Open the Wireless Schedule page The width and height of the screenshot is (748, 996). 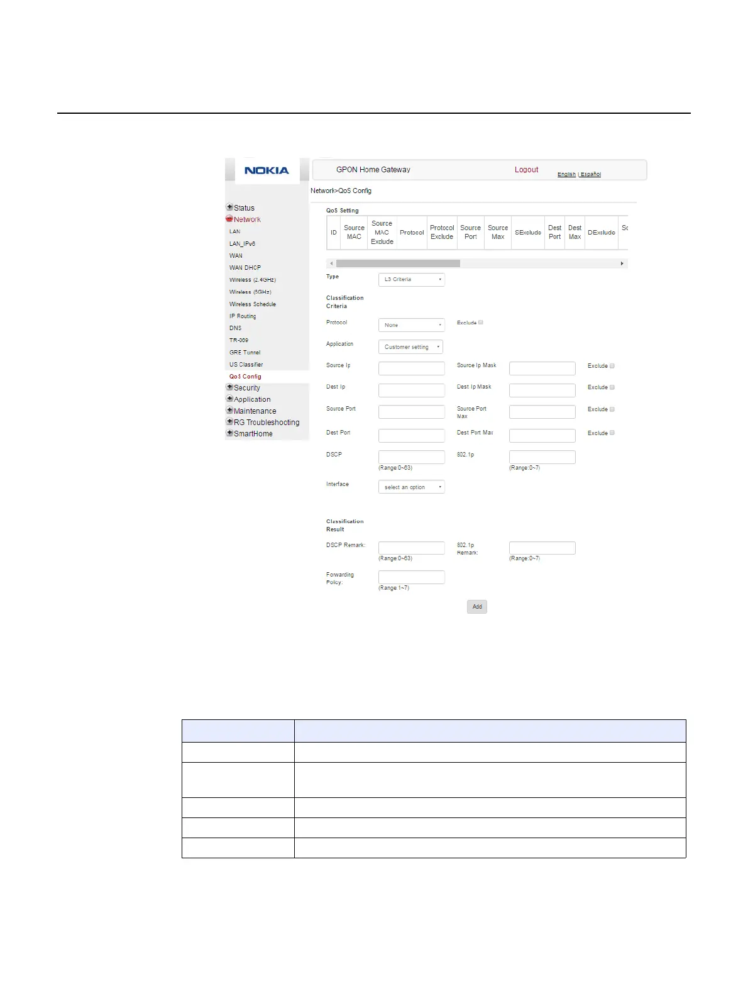(253, 304)
